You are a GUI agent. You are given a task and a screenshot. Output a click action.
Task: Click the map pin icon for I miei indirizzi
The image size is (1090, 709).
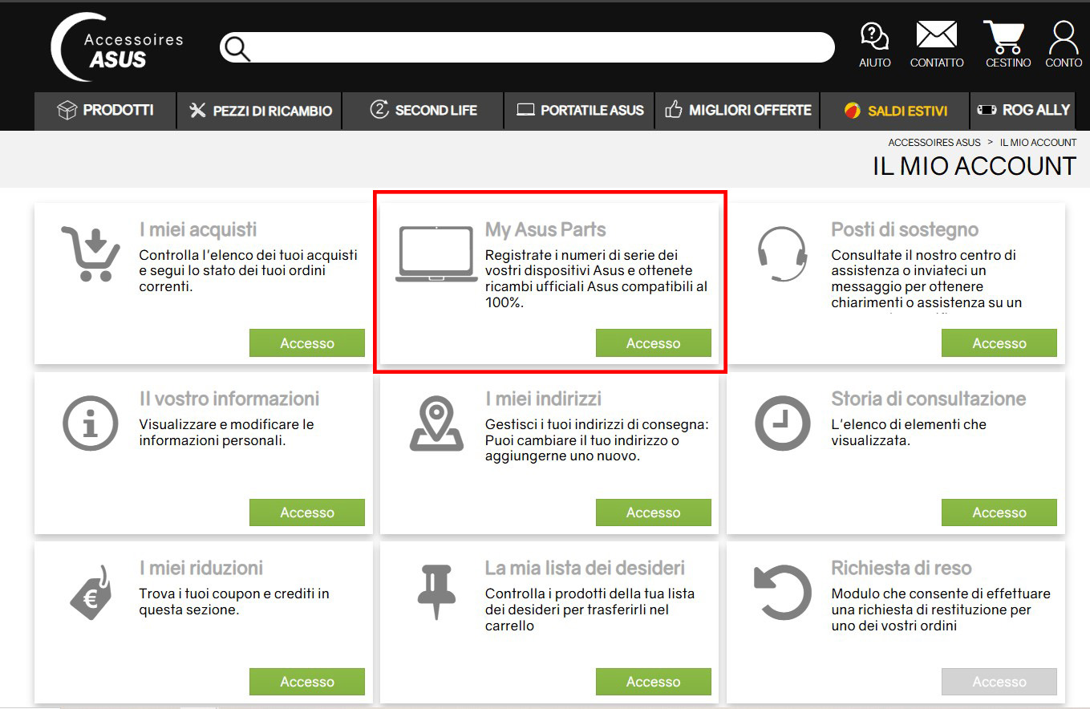click(x=436, y=423)
